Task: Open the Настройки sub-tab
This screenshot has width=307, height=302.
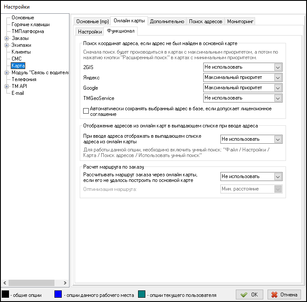Action: pos(90,32)
